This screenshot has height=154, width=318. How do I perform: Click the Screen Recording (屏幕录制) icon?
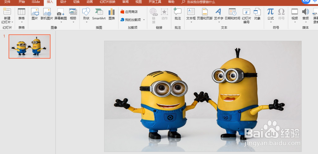(315, 11)
